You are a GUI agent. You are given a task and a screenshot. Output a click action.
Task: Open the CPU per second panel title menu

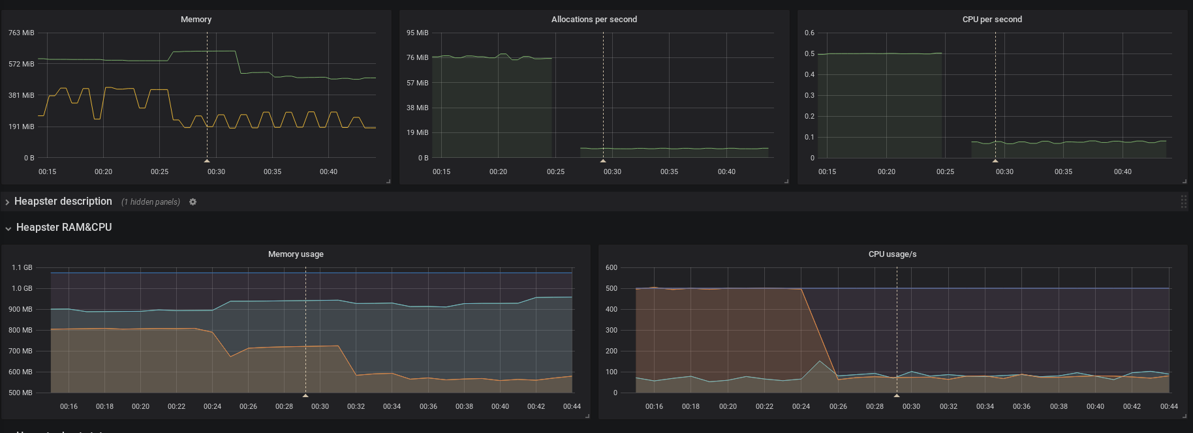992,20
